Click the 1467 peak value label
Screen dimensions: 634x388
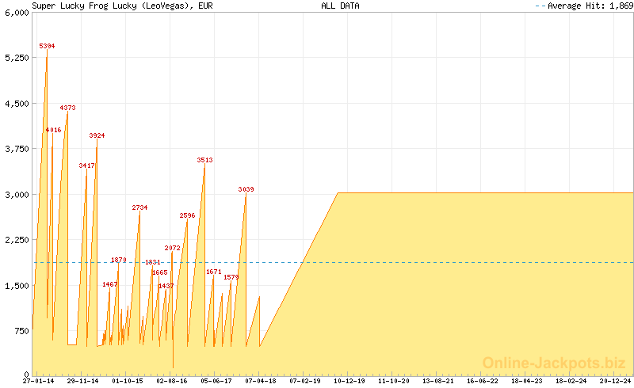[110, 284]
